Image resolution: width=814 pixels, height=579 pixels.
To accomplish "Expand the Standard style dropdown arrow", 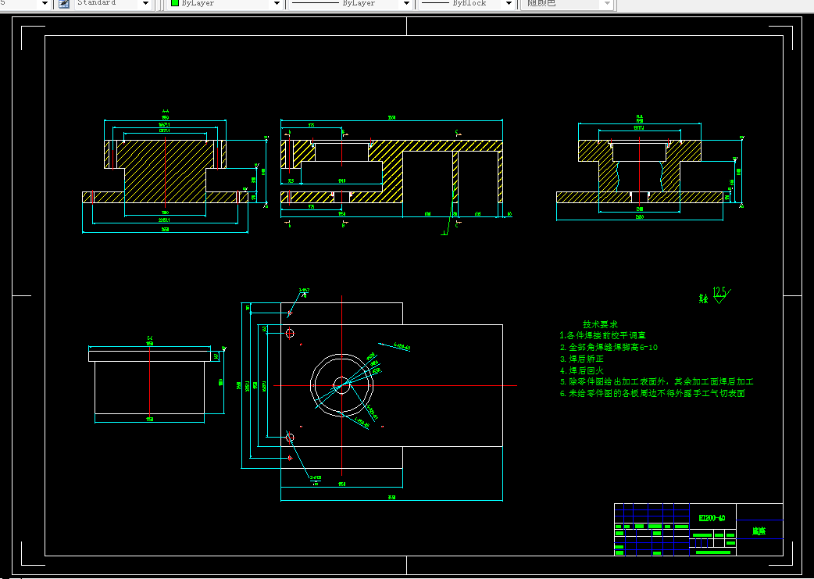I will (x=145, y=4).
